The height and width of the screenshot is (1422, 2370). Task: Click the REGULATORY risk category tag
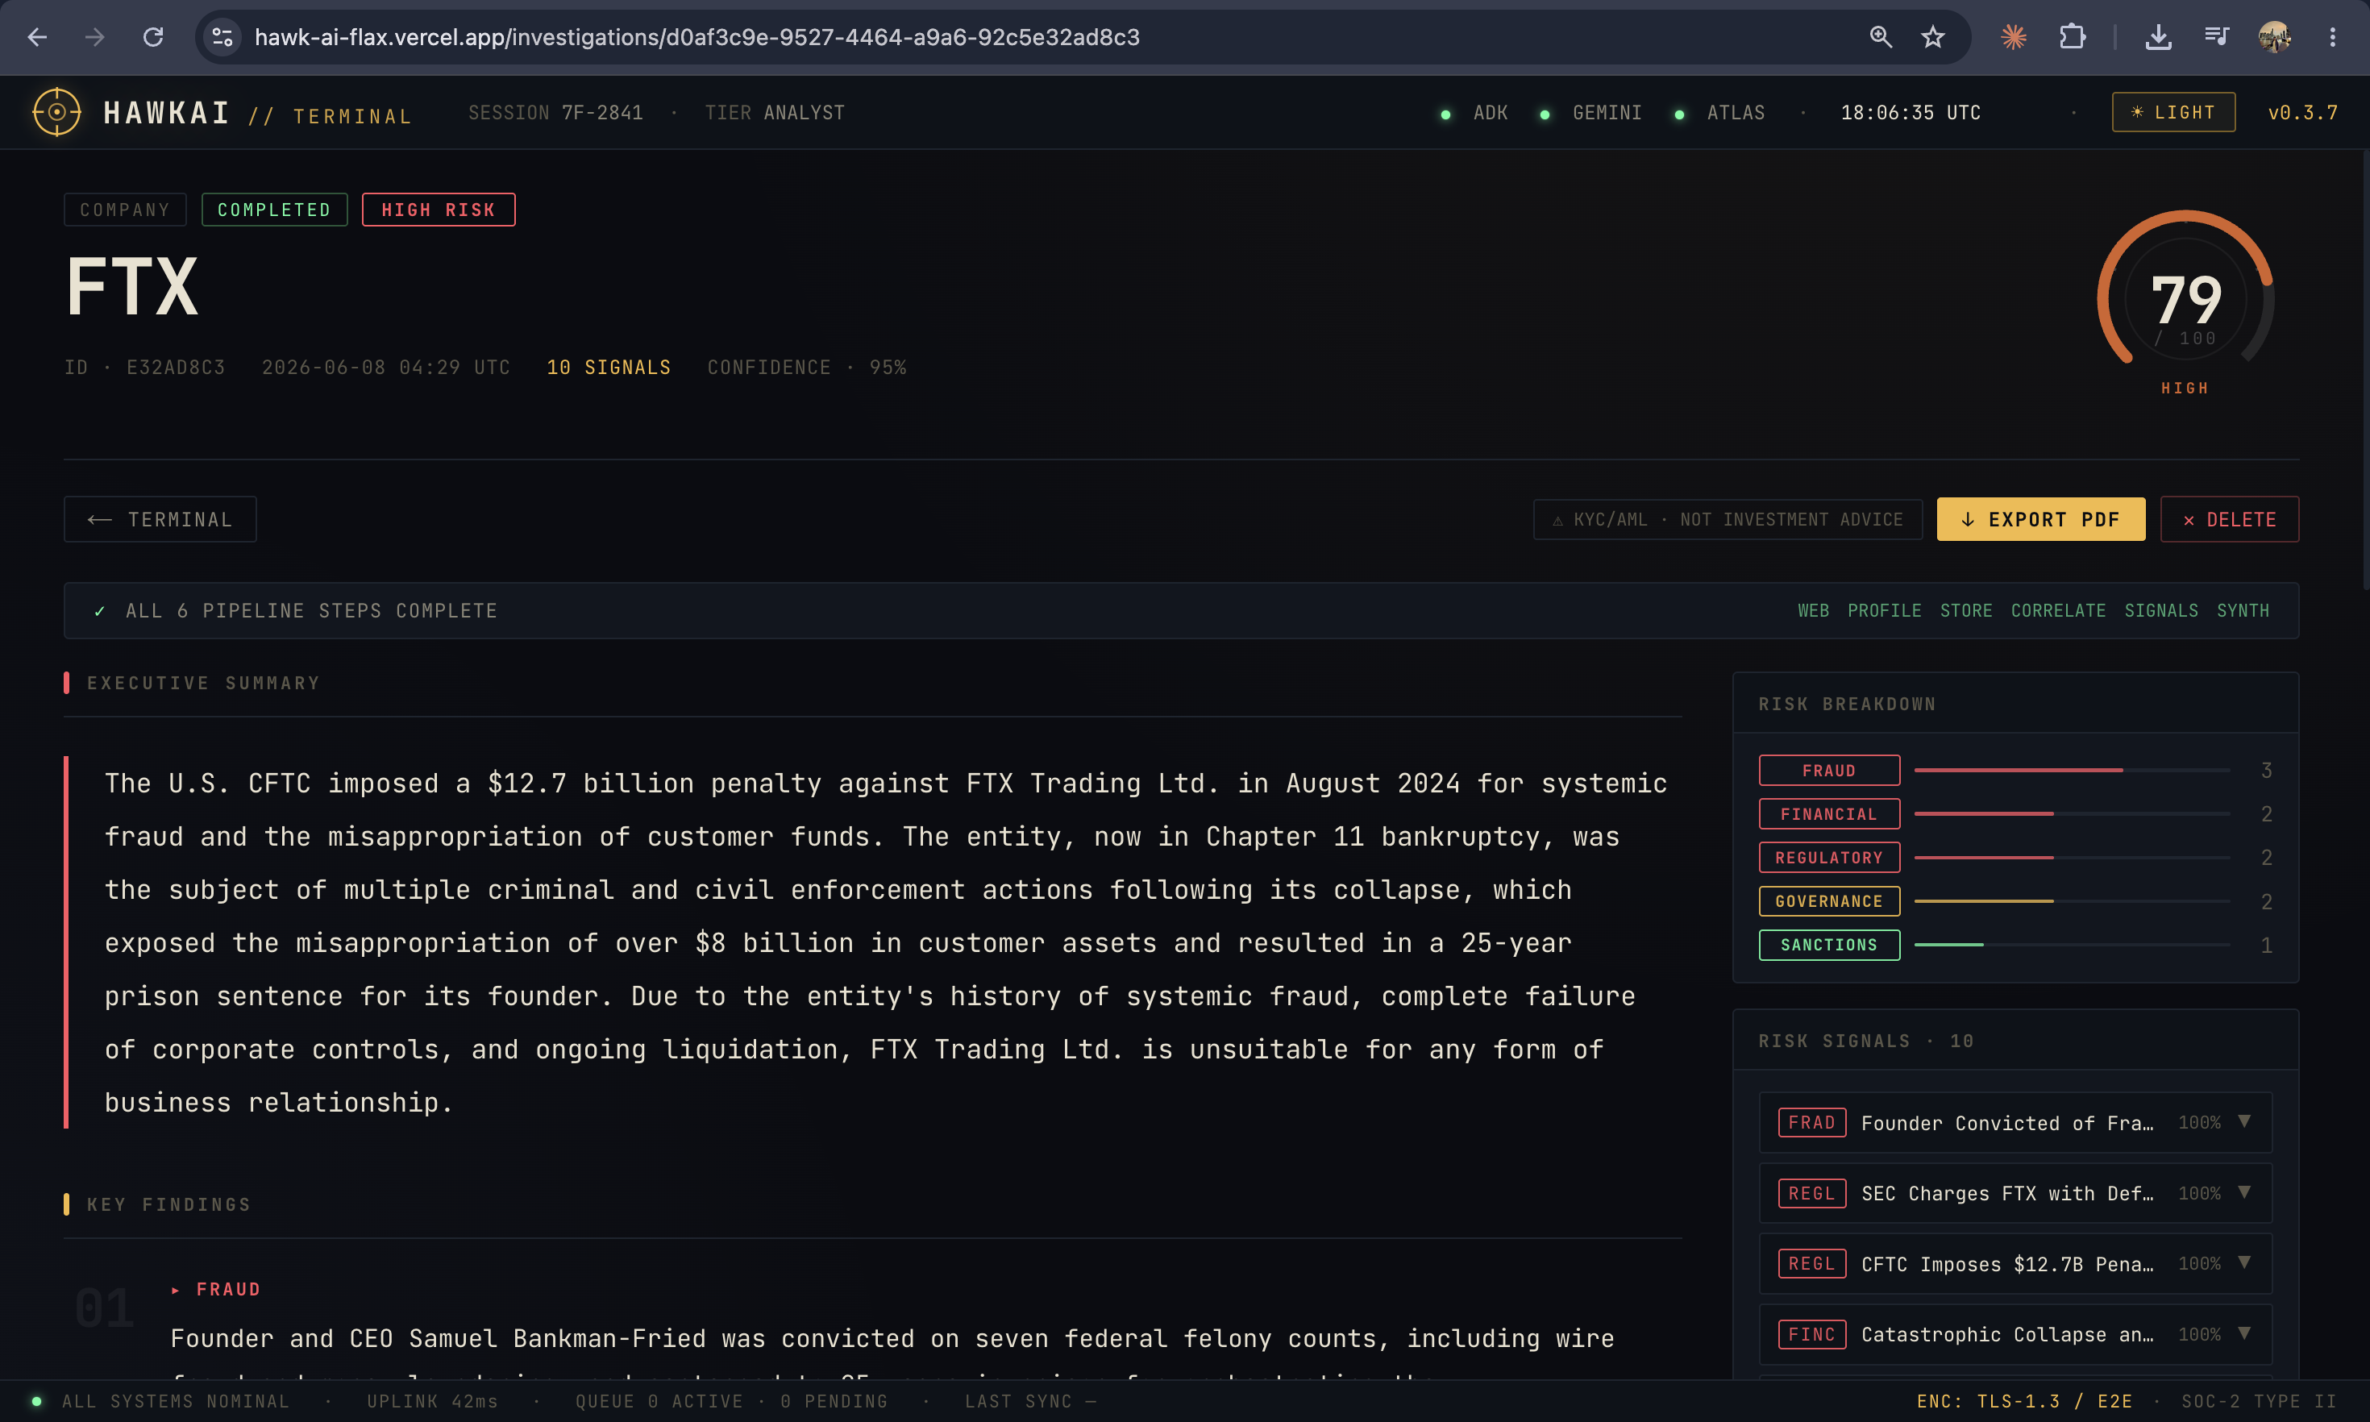[1829, 858]
